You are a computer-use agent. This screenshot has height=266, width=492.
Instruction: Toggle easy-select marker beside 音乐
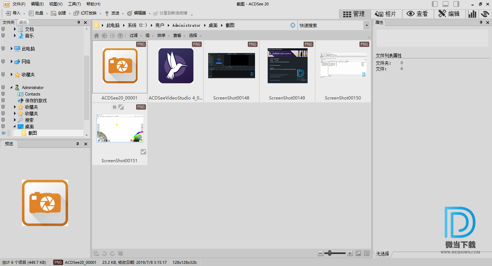[x=3, y=36]
